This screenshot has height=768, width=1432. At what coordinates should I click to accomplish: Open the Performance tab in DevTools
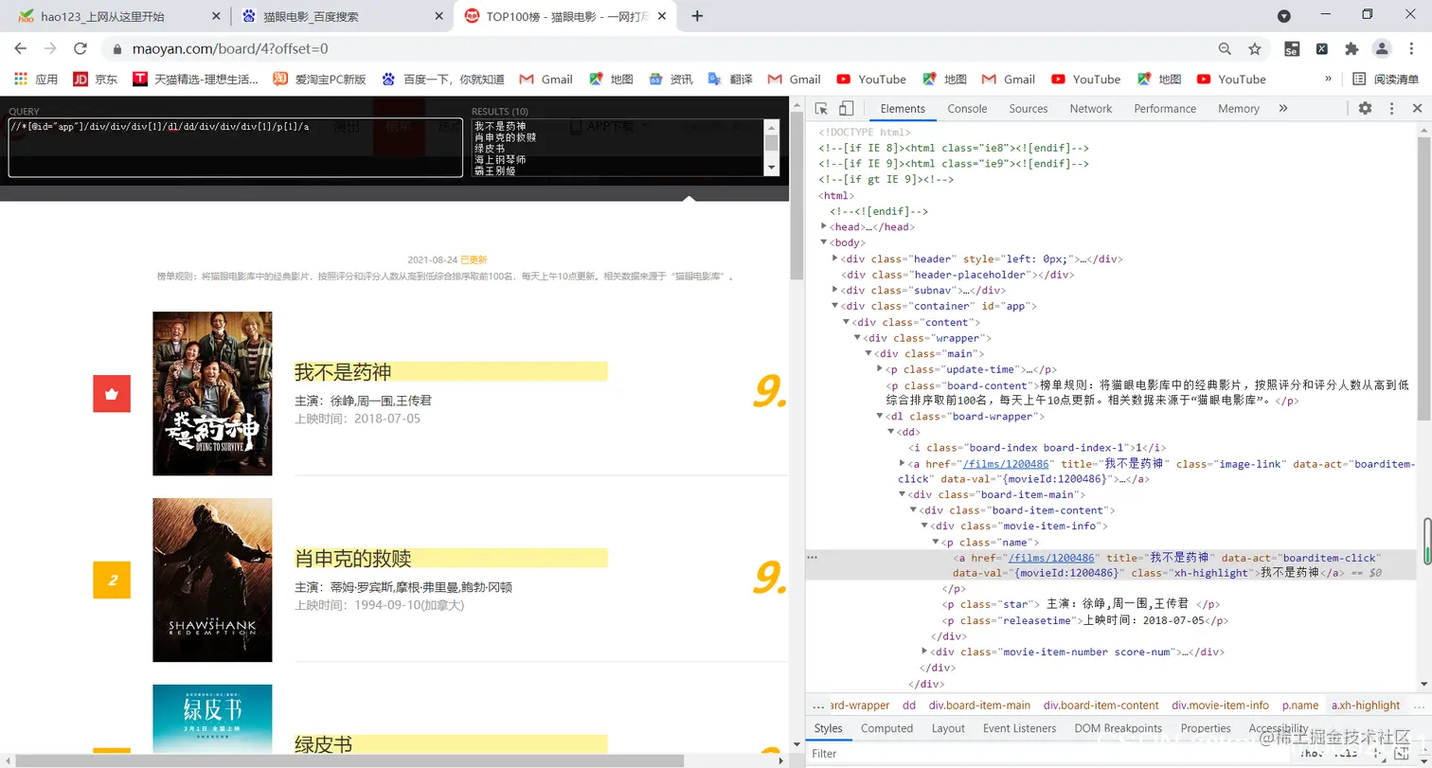[1165, 109]
